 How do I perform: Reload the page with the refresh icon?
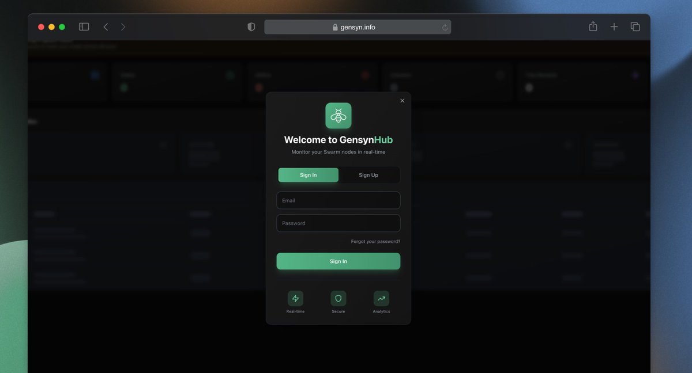[x=445, y=27]
